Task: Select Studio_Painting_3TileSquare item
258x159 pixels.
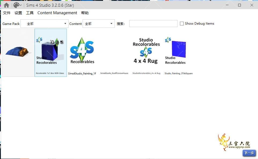Action: pyautogui.click(x=179, y=52)
